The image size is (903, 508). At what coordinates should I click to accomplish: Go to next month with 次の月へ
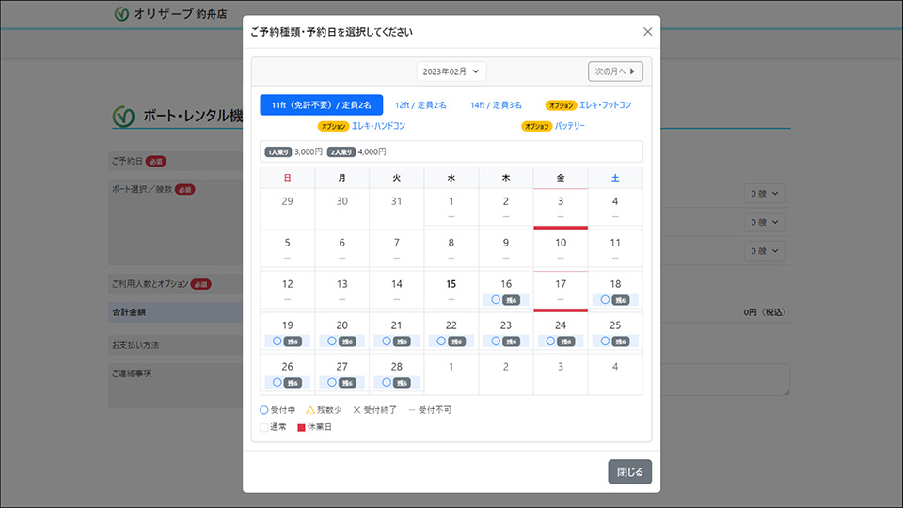click(x=615, y=71)
